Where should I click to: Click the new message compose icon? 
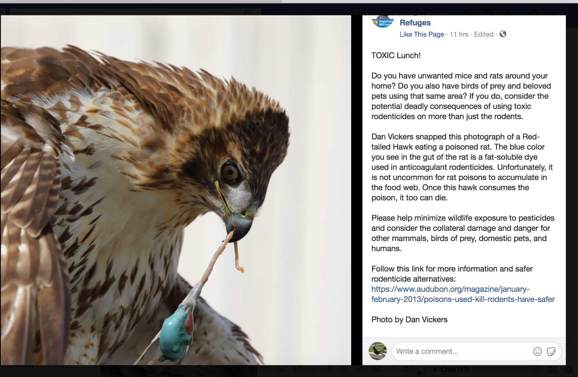click(537, 370)
